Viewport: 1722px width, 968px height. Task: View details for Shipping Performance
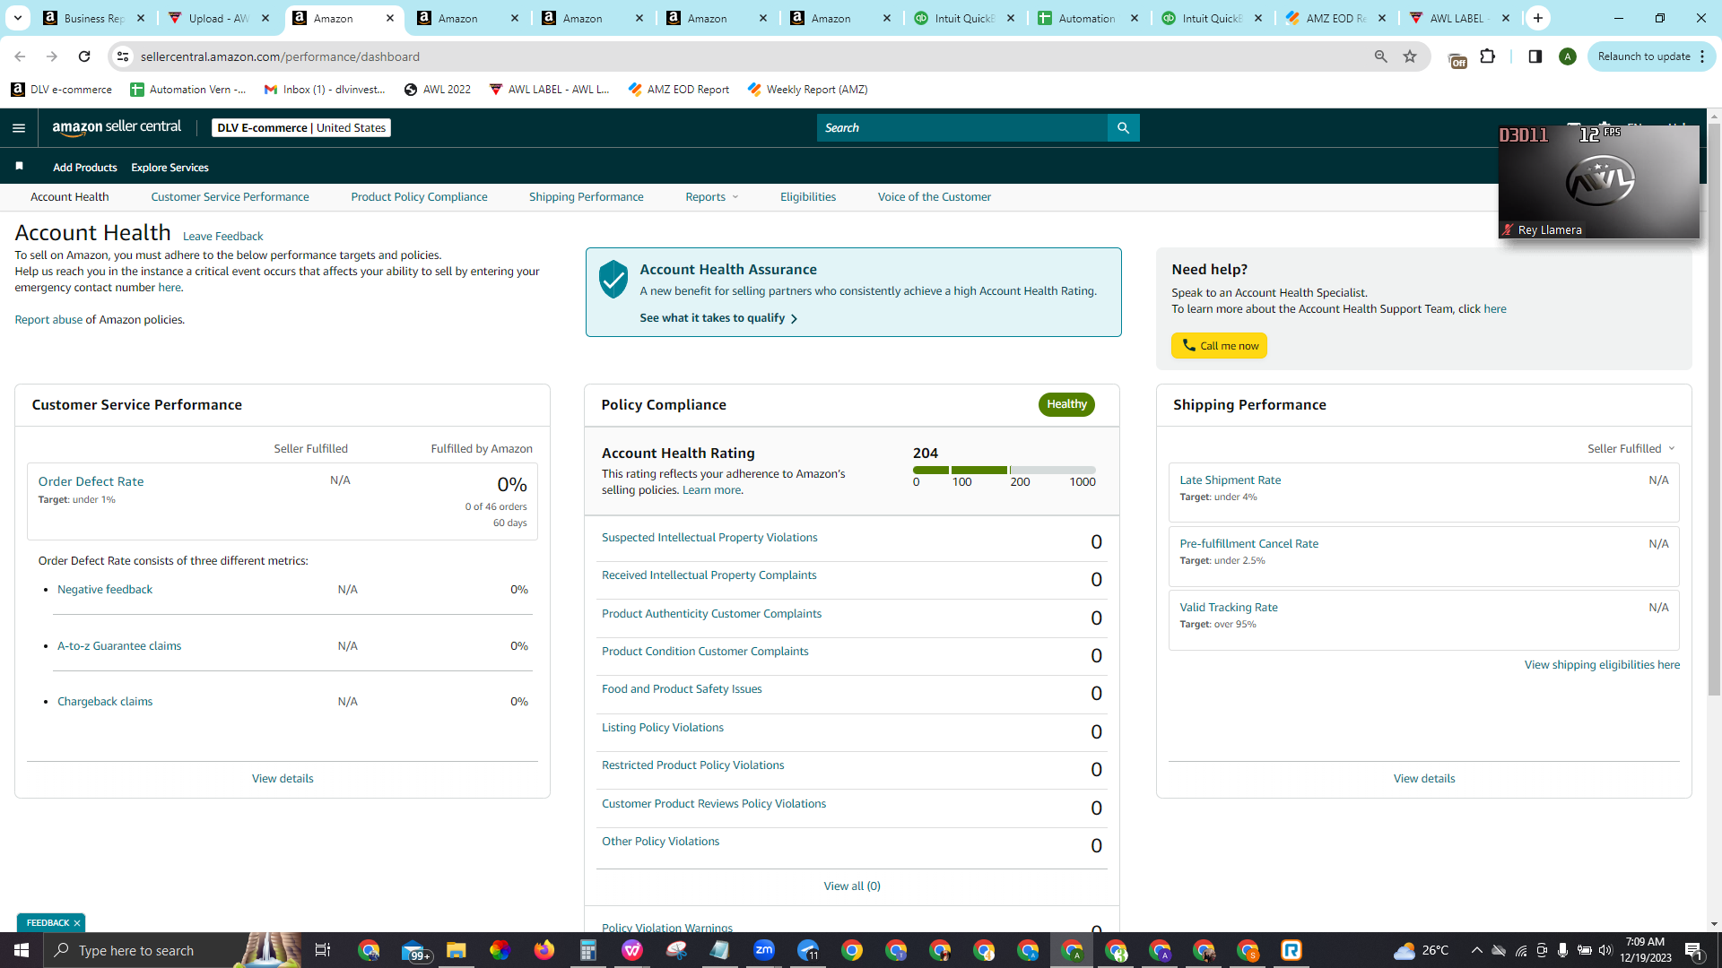[1424, 779]
